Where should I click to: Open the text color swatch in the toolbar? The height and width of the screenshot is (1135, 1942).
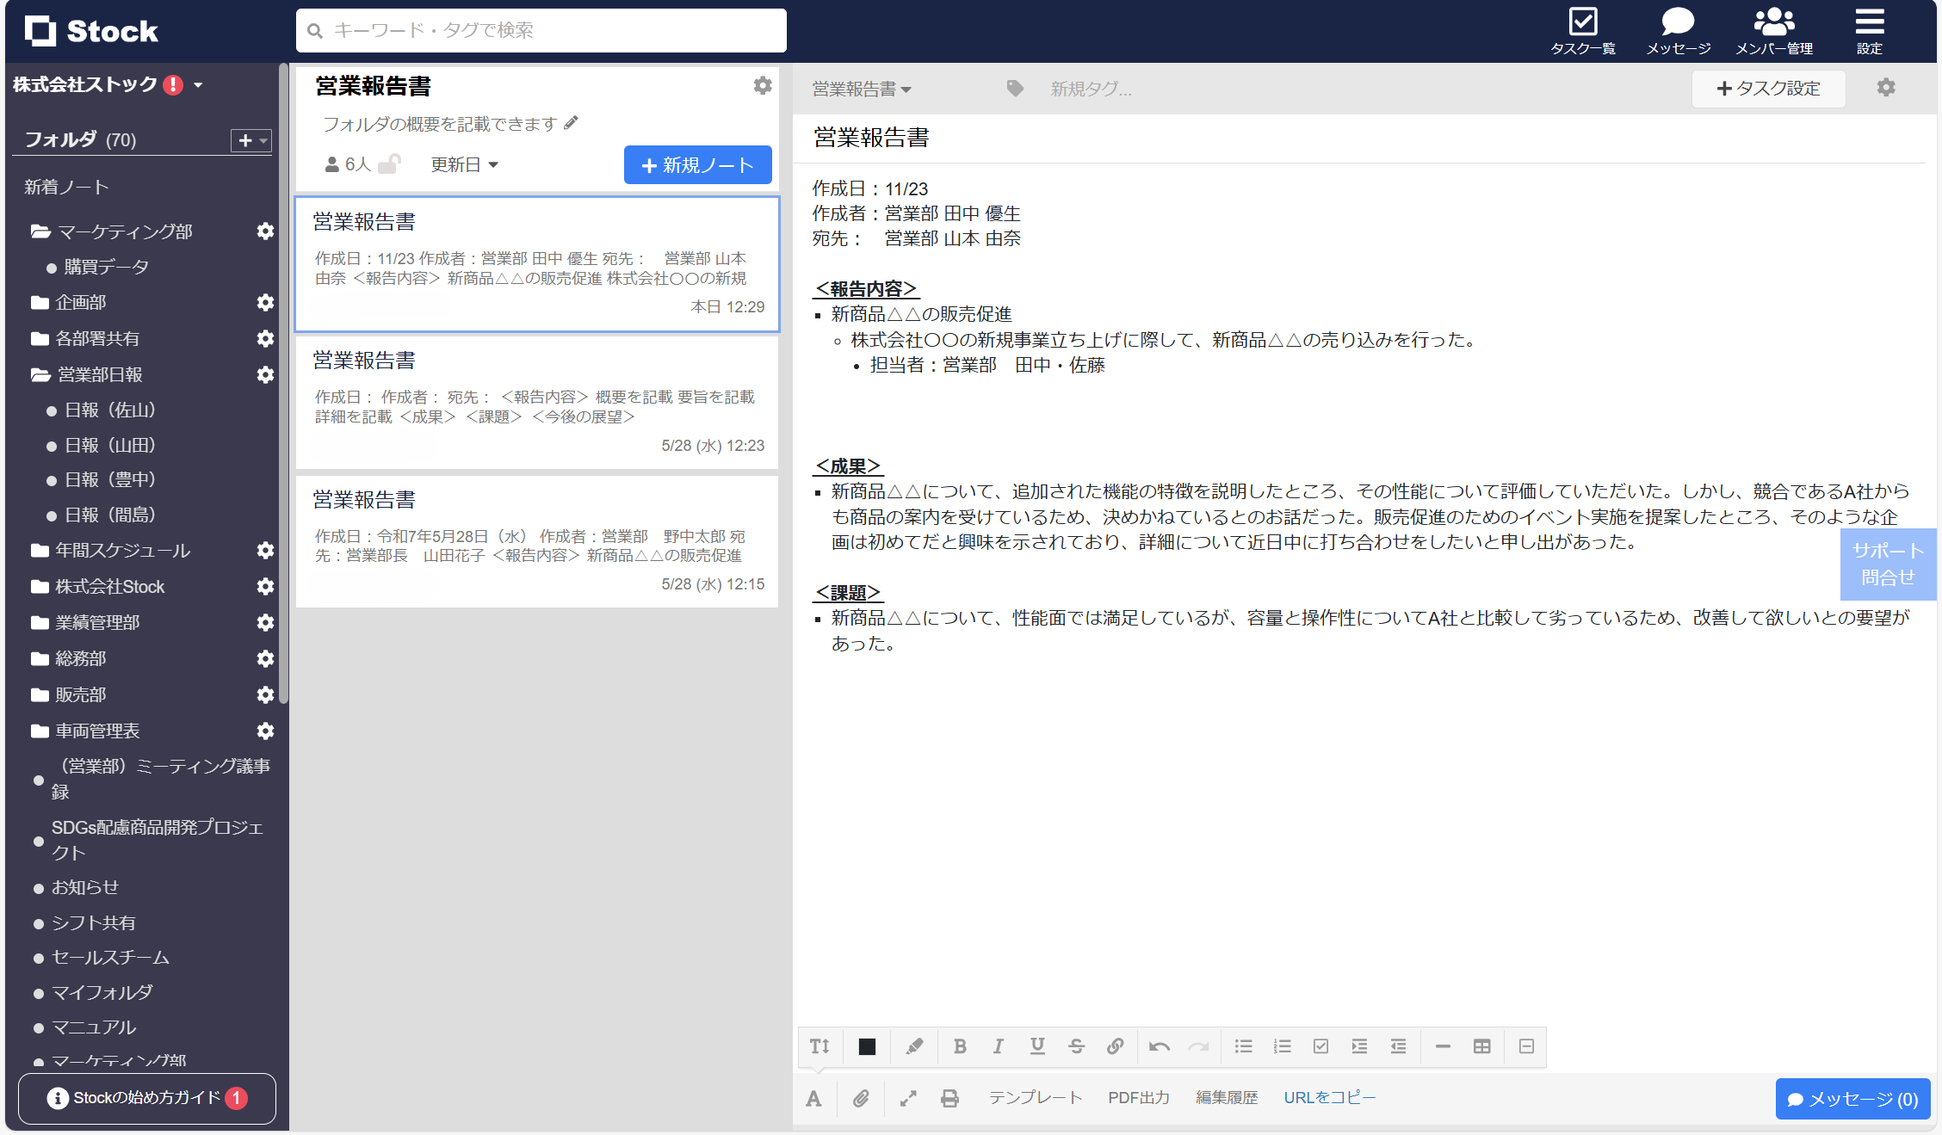click(x=866, y=1046)
